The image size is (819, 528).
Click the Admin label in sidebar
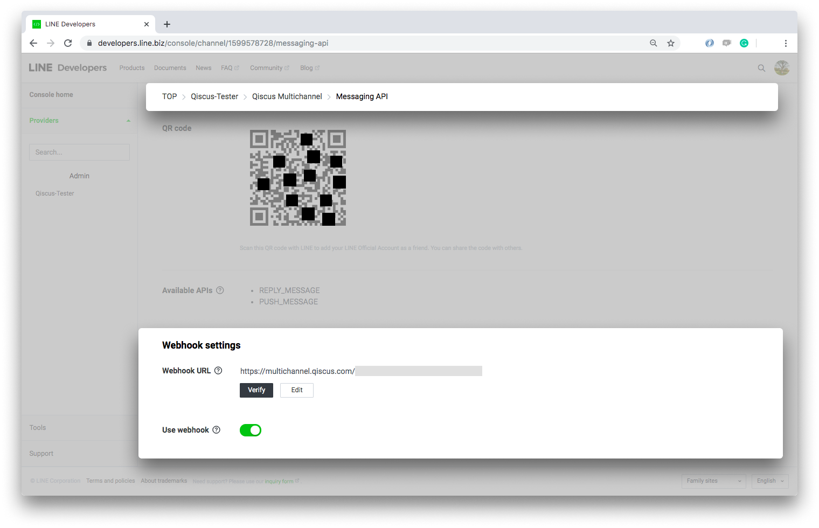coord(79,176)
